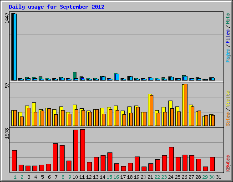Select the day 16 axis label
The image size is (233, 182).
click(116, 177)
